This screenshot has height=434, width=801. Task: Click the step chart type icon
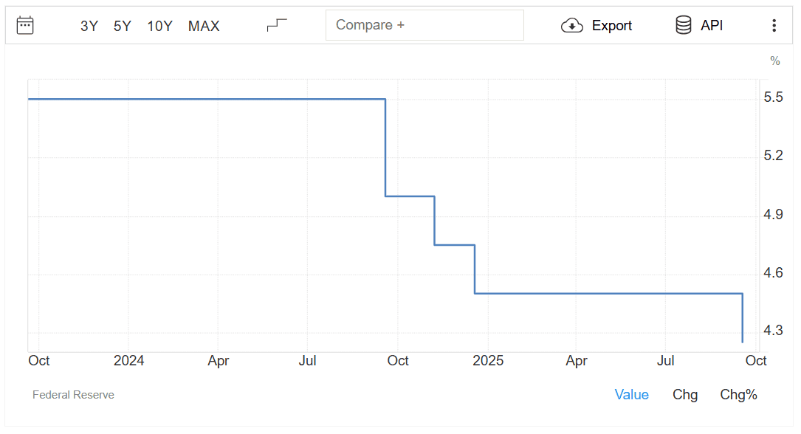277,26
